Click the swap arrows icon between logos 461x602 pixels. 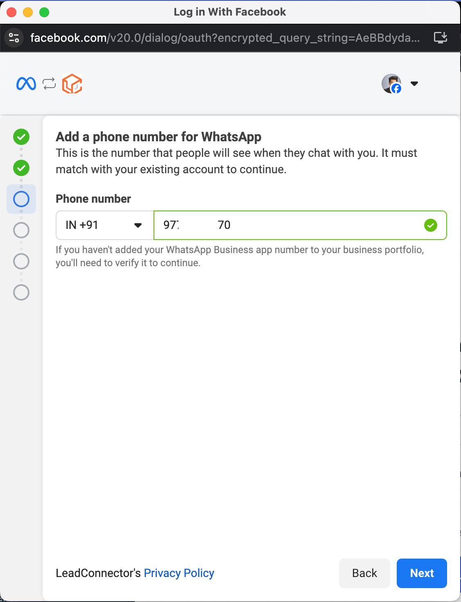point(49,84)
